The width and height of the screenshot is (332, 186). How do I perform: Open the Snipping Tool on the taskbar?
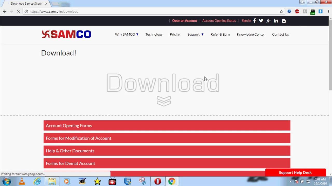coord(143,181)
